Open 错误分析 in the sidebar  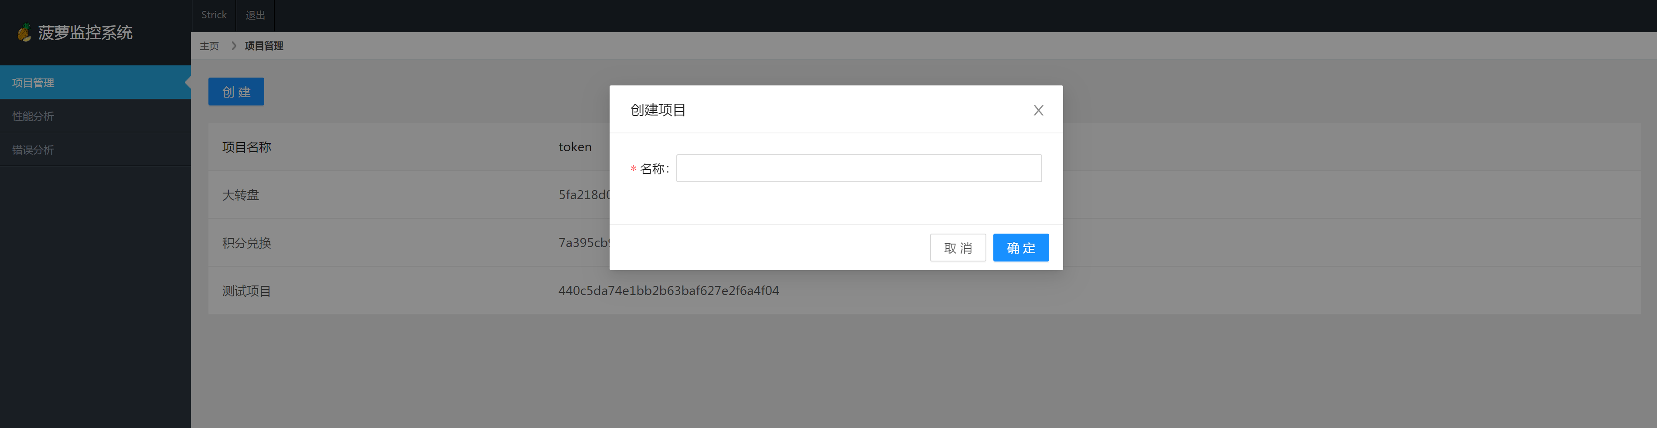(x=95, y=149)
